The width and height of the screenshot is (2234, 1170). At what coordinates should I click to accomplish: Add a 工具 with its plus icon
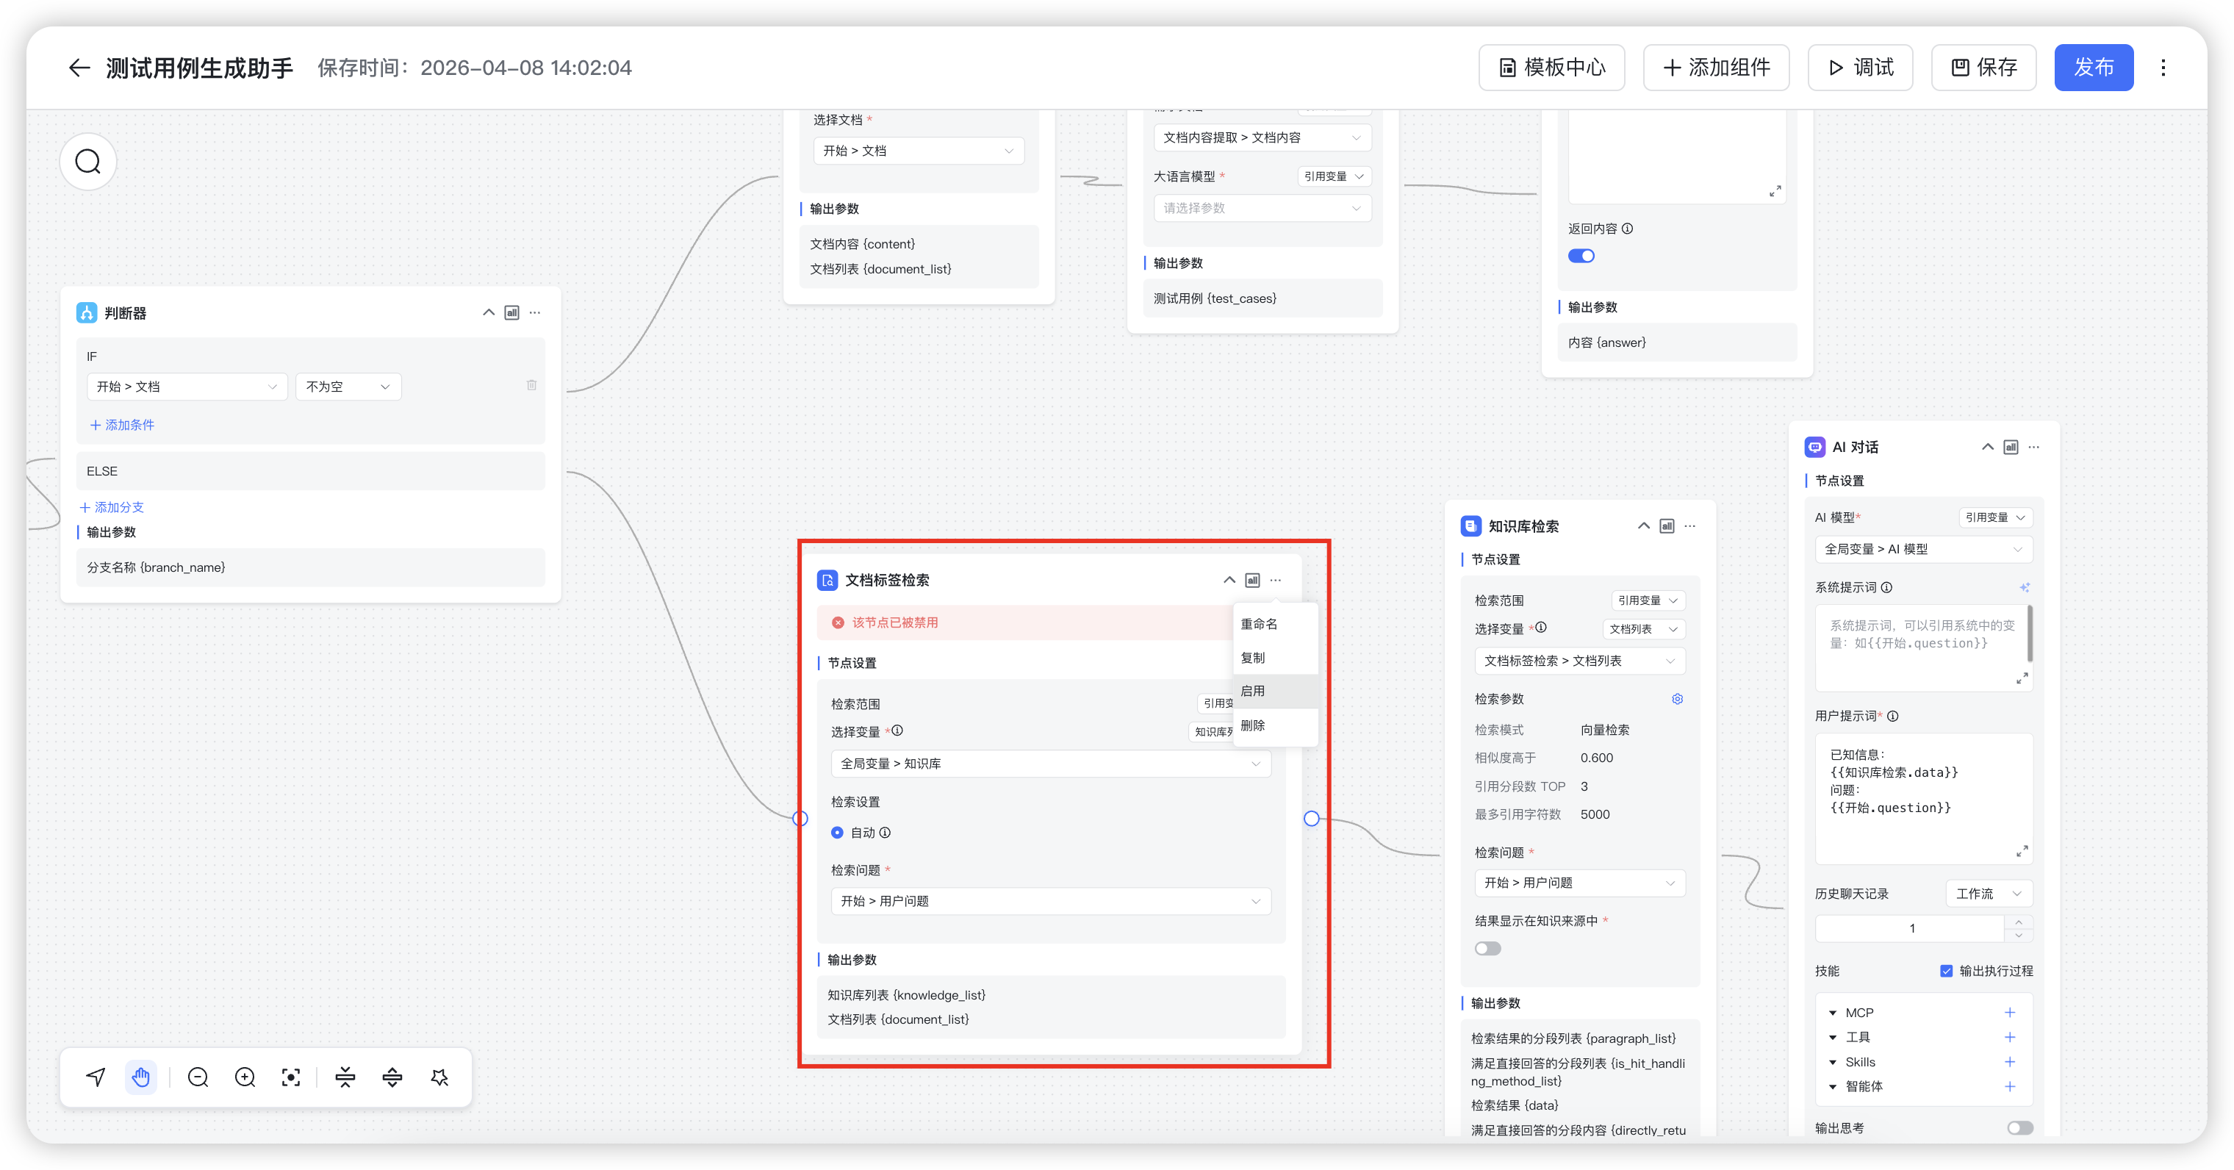(2009, 1037)
